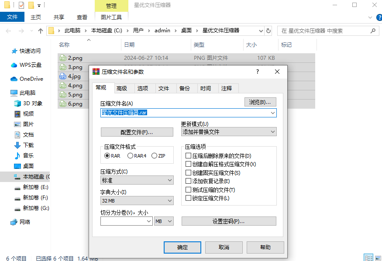Enable 测试压缩的文件 checkbox
The height and width of the screenshot is (261, 382).
tap(188, 190)
